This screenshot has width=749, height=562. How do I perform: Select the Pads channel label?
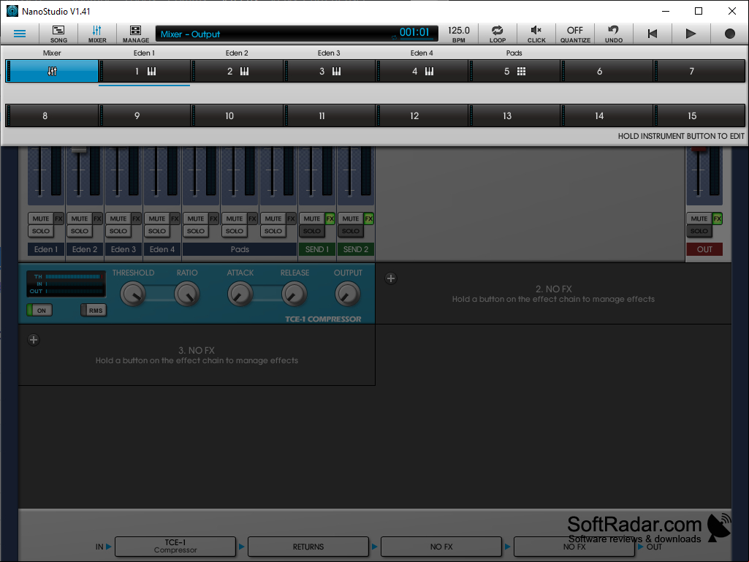(x=240, y=249)
